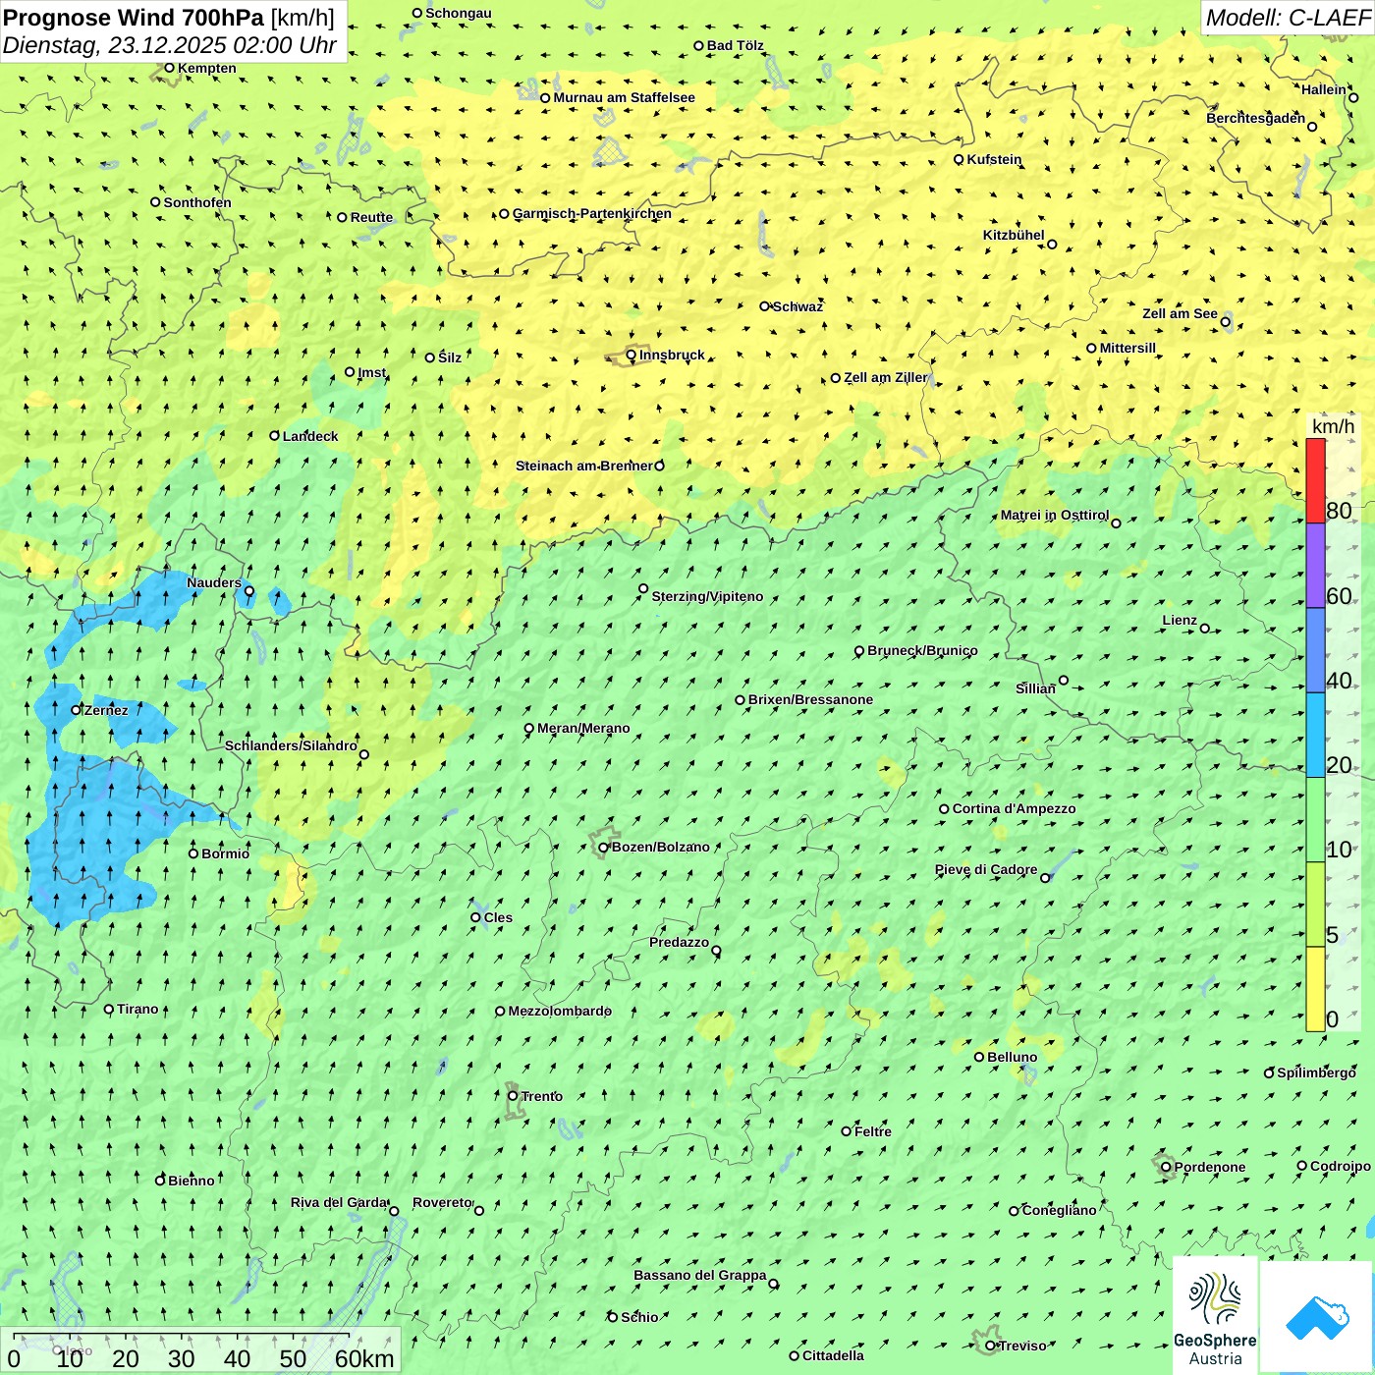The height and width of the screenshot is (1375, 1375).
Task: Click the Mezzolombardo town label
Action: pos(560,1011)
